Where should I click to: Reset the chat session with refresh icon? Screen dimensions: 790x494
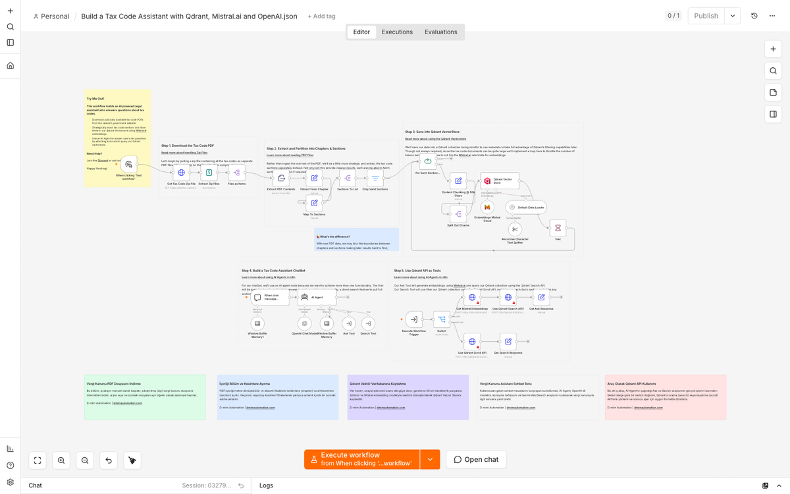pos(241,485)
